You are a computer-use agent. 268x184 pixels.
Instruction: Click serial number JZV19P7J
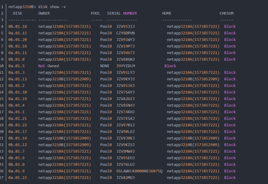(125, 46)
